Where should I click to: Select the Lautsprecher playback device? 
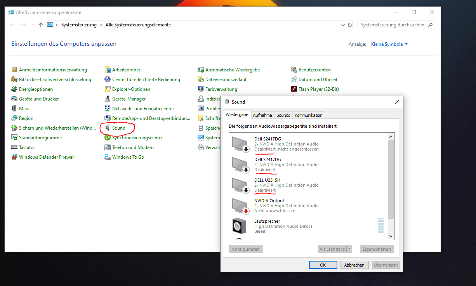coord(309,226)
